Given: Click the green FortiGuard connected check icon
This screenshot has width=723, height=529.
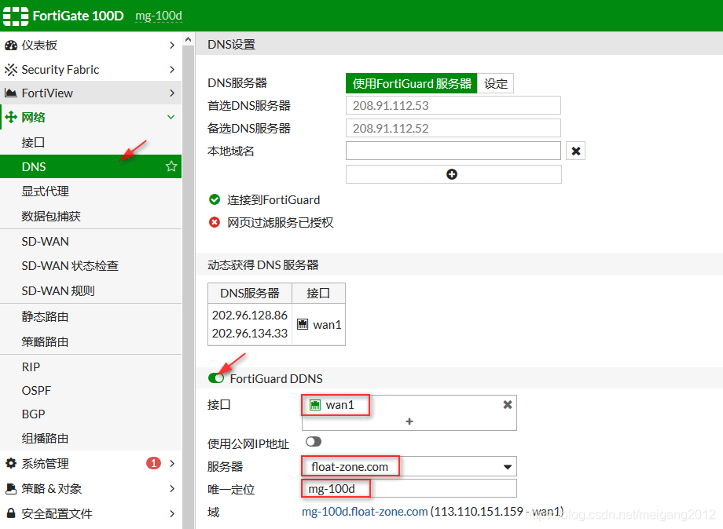Looking at the screenshot, I should pos(215,199).
